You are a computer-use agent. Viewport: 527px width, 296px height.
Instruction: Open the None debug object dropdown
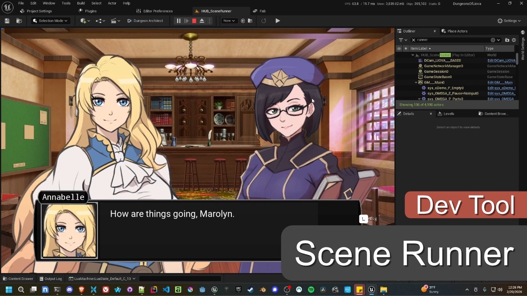[229, 21]
